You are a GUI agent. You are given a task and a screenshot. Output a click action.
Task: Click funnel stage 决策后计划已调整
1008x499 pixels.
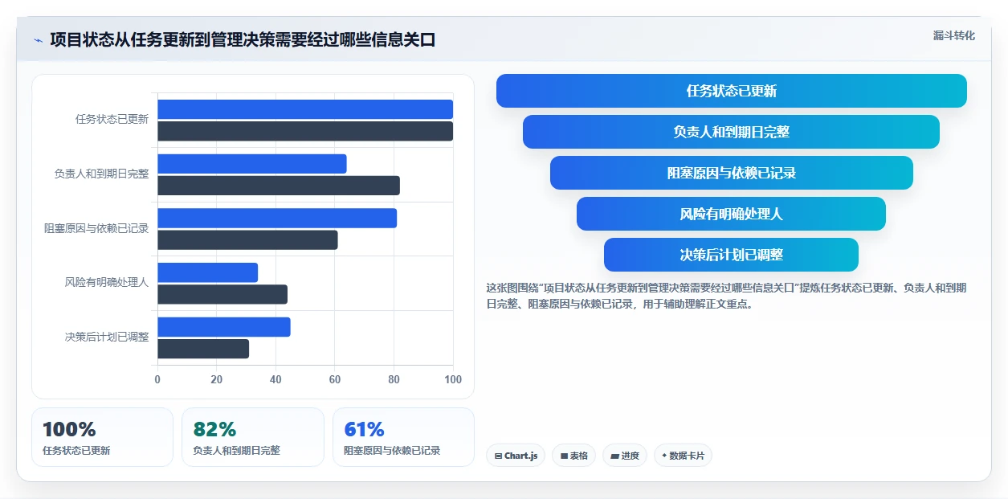click(732, 255)
